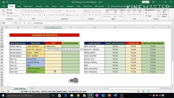Align text to the left
The image size is (174, 98).
[x=51, y=15]
